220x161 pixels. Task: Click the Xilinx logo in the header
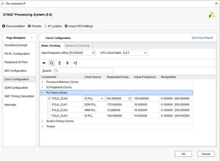coord(212,15)
